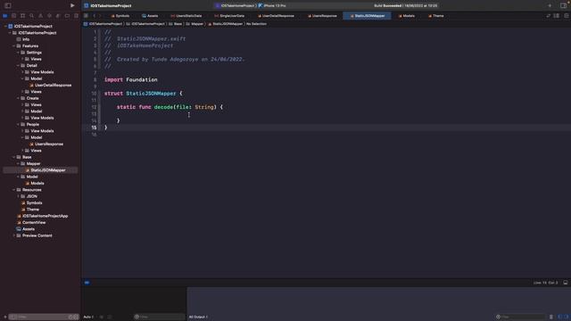
Task: Go back with the left arrow
Action: point(94,16)
